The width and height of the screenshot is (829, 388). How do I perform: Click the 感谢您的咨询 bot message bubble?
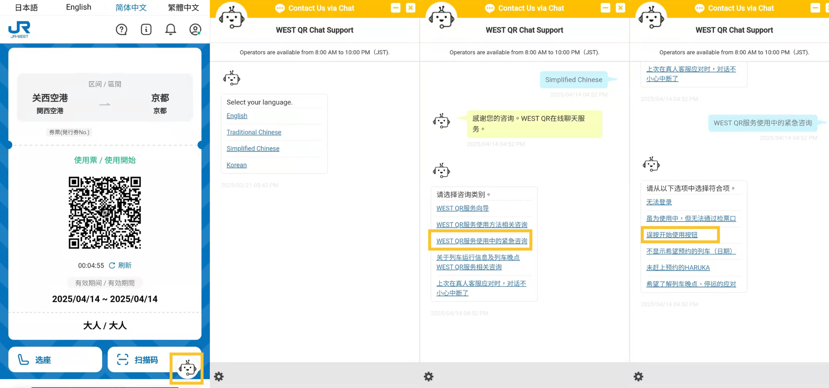pos(534,124)
